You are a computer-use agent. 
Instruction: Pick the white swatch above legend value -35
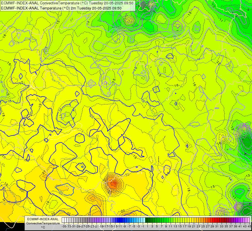[x=63, y=220]
